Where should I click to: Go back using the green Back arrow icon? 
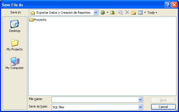click(103, 13)
